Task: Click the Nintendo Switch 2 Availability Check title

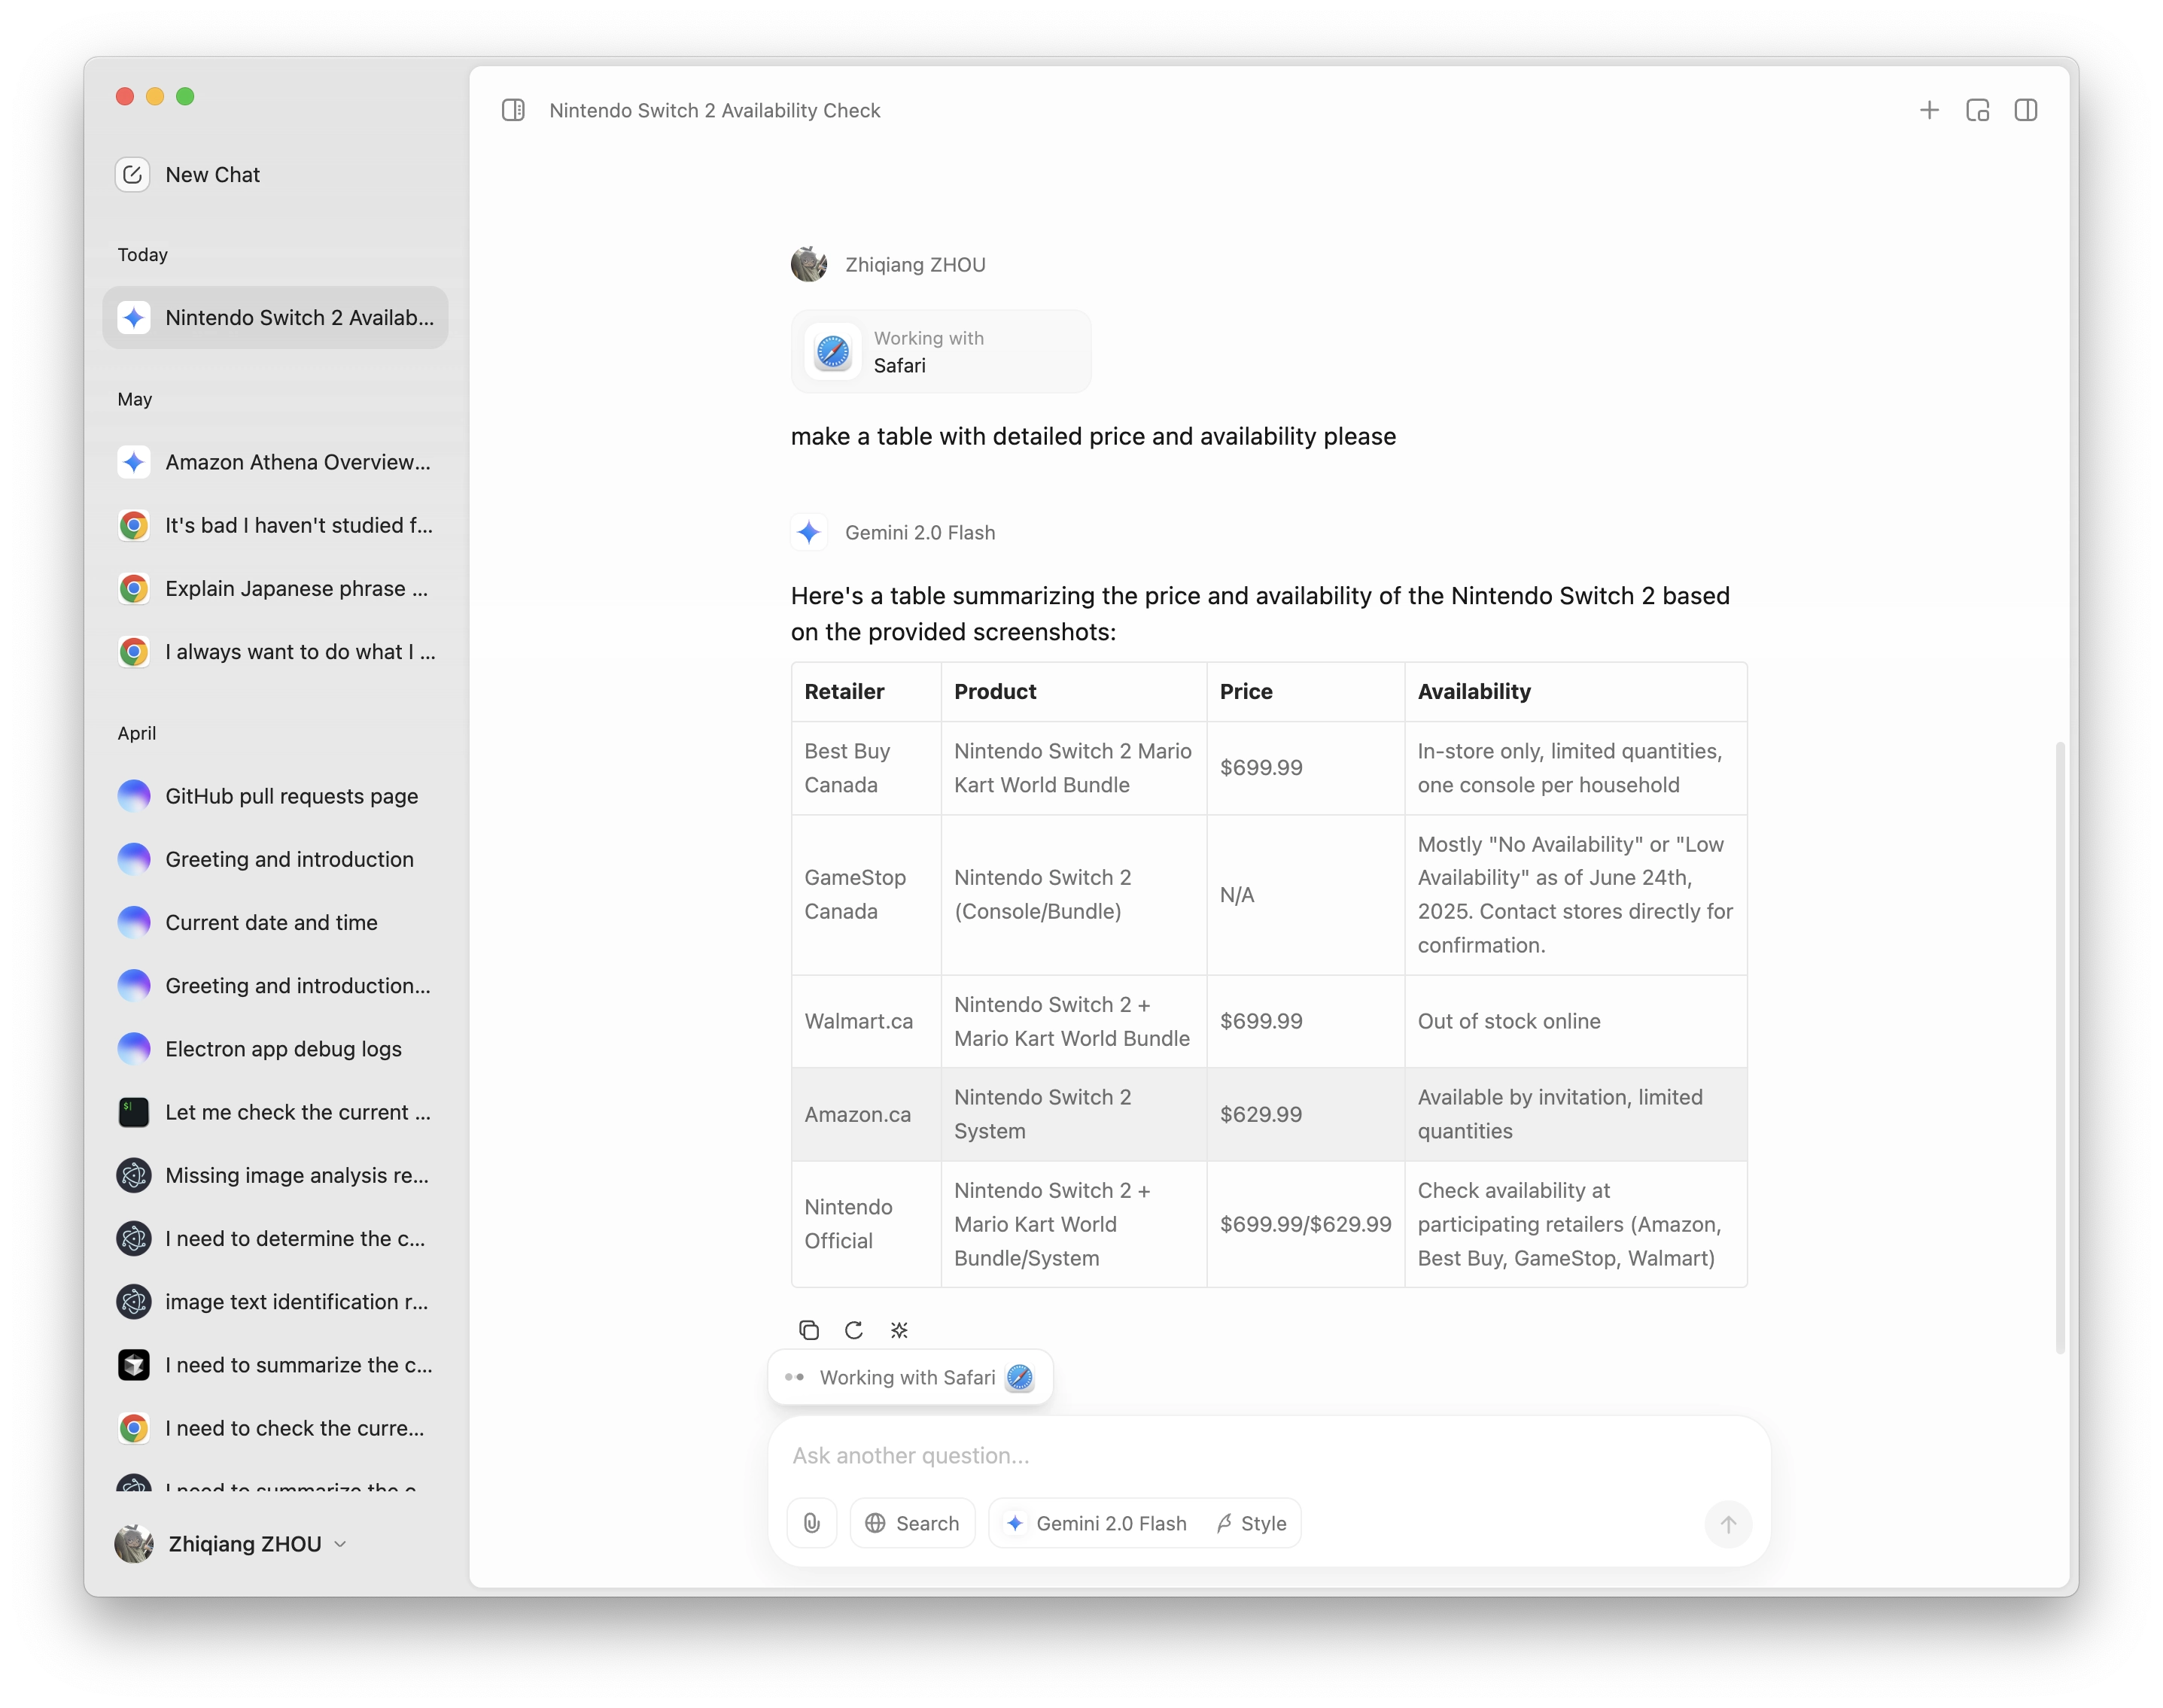Action: click(x=715, y=110)
